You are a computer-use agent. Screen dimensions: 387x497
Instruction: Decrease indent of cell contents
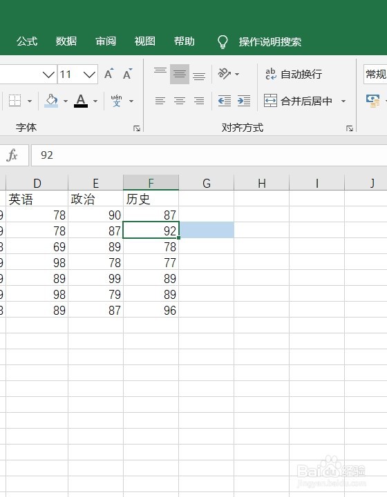pyautogui.click(x=225, y=101)
